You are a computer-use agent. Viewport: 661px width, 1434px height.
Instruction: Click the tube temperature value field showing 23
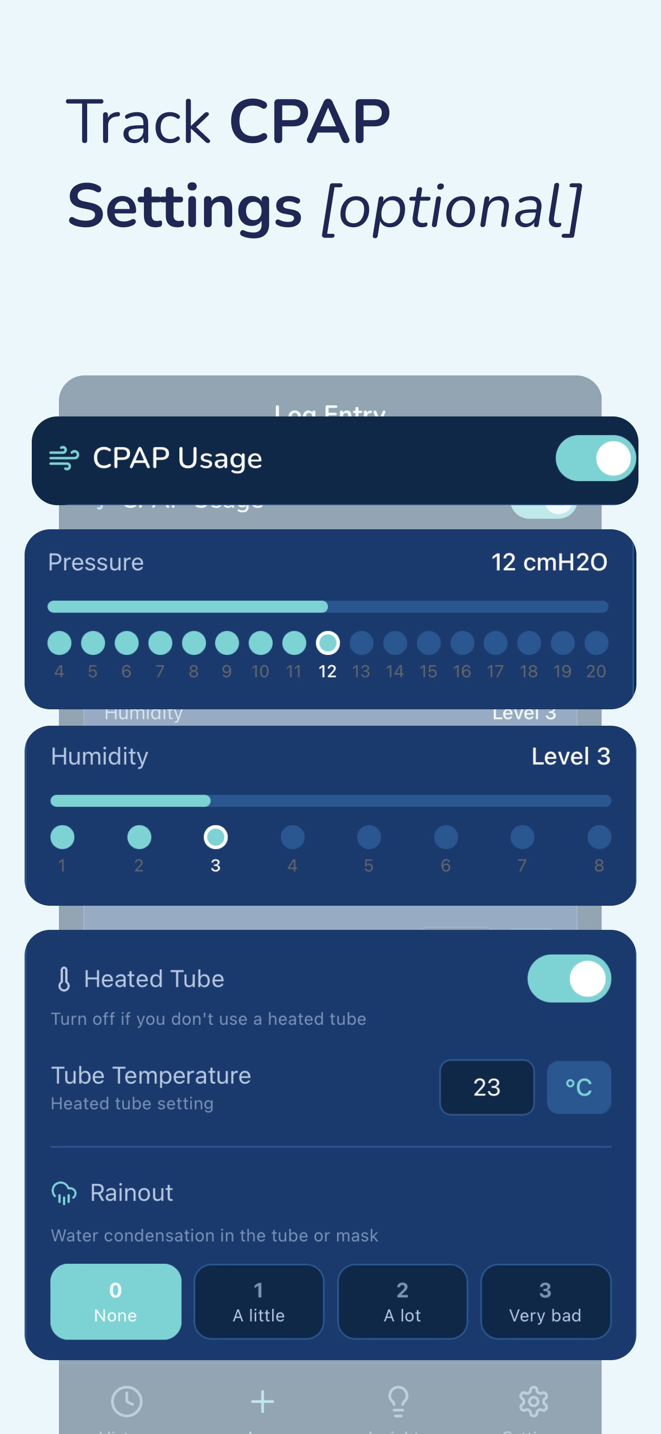[x=487, y=1088]
